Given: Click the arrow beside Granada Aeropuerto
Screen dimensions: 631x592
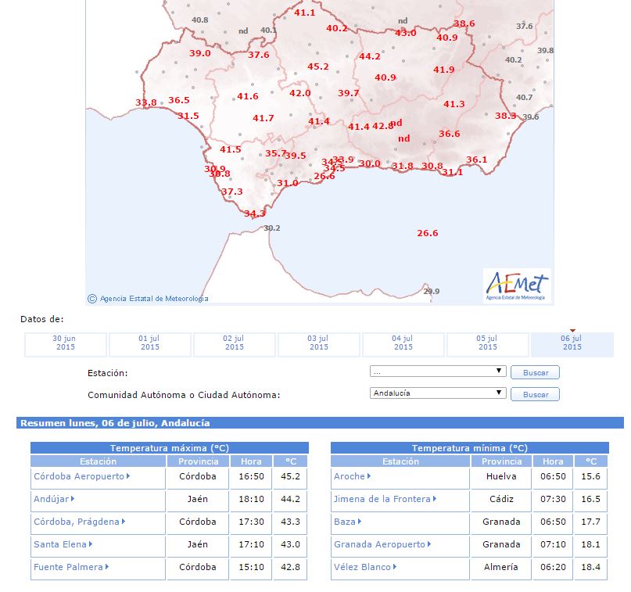Looking at the screenshot, I should coord(429,544).
